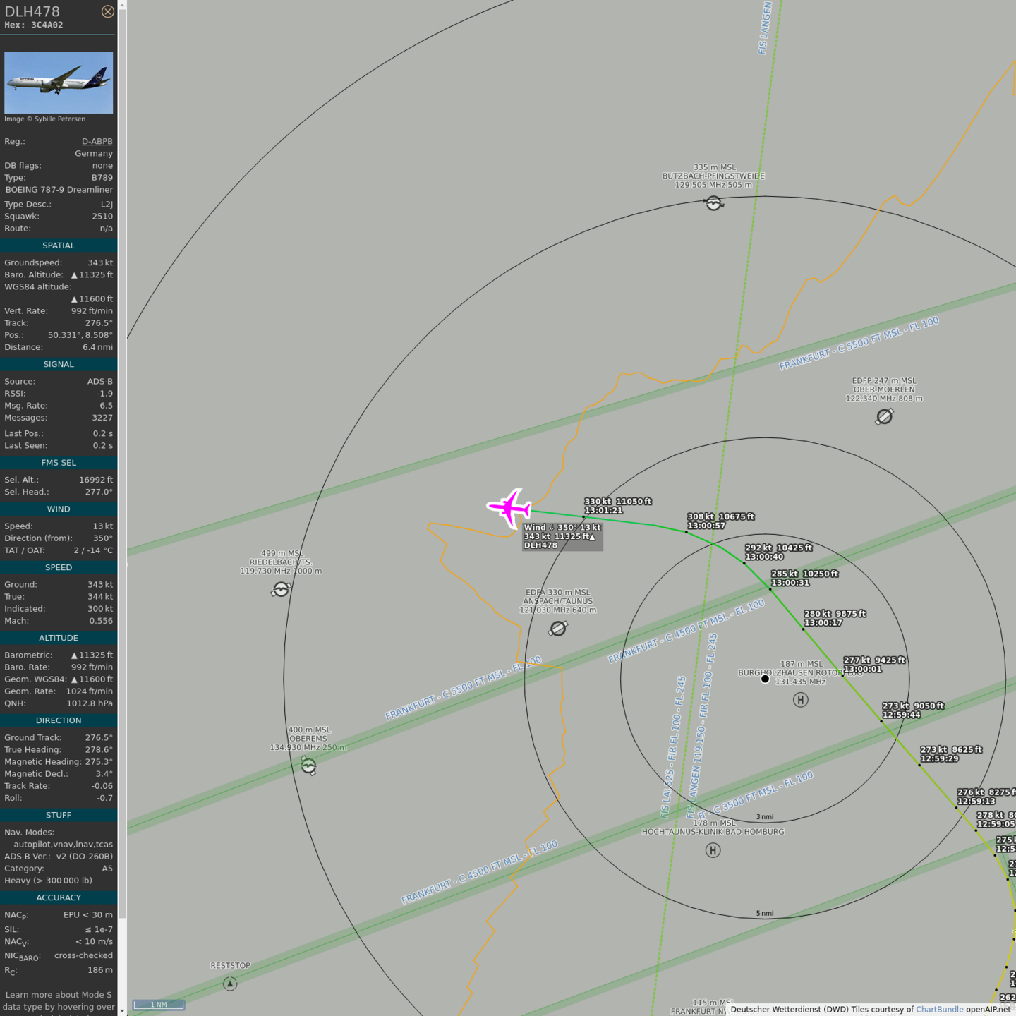Screen dimensions: 1016x1016
Task: Click the Hochtaunus-Klinik Bad Homburg heliport icon
Action: (x=713, y=850)
